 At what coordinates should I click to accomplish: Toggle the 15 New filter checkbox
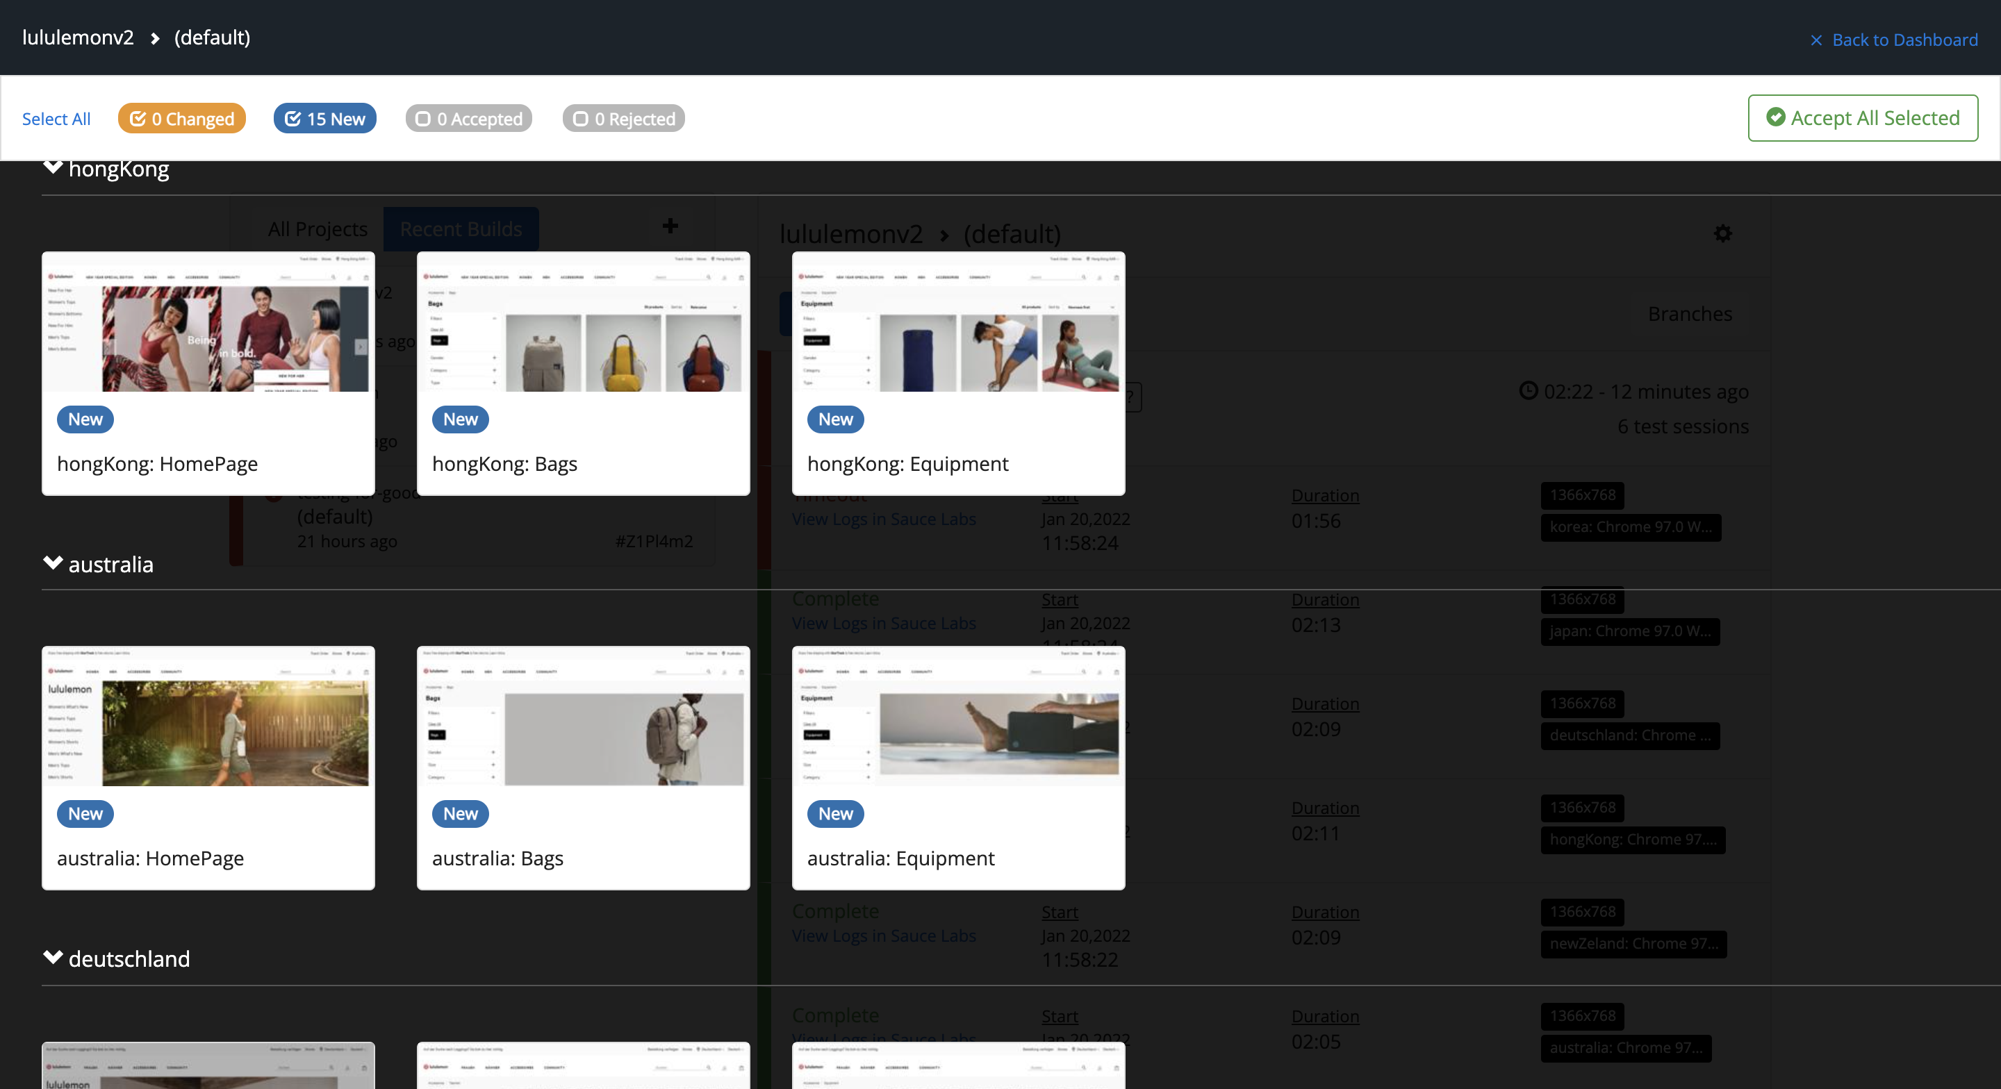click(293, 119)
